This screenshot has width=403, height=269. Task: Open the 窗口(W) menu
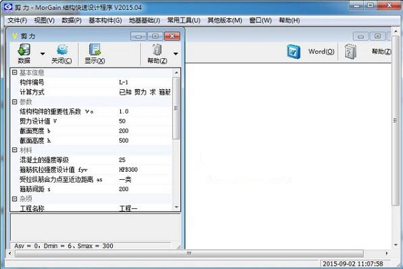261,20
